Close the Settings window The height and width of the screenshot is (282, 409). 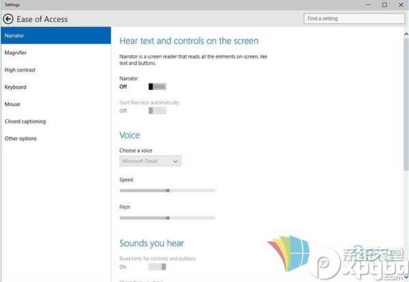[401, 5]
